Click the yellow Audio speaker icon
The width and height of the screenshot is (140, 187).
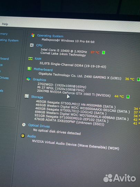(x=23, y=136)
